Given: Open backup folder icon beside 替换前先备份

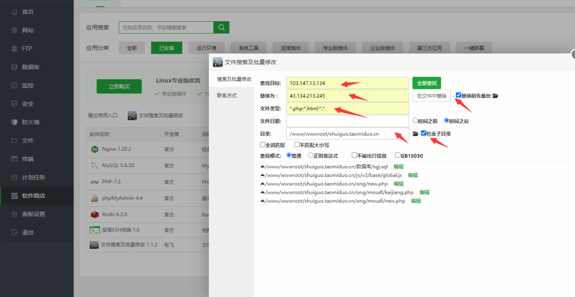Looking at the screenshot, I should point(495,96).
